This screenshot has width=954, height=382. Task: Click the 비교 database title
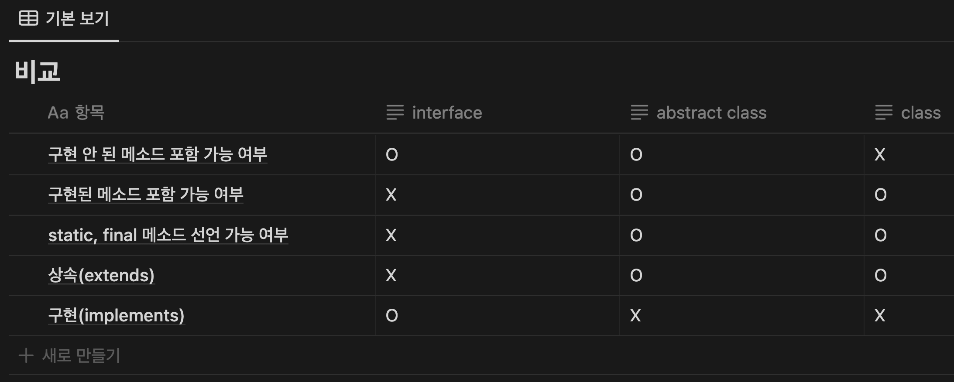tap(38, 71)
